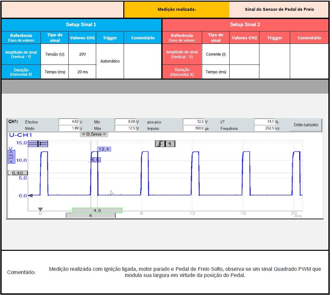Viewport: 332px width, 295px height.
Task: Click the vertical scale 3,0 V stepper
Action: coord(11,157)
